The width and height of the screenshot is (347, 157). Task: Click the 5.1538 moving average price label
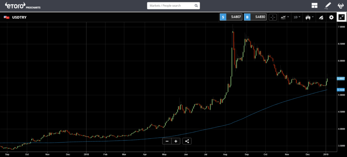[x=341, y=90]
